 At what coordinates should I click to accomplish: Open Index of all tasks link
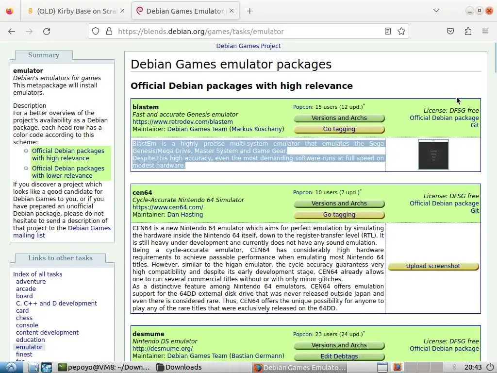[x=38, y=274]
